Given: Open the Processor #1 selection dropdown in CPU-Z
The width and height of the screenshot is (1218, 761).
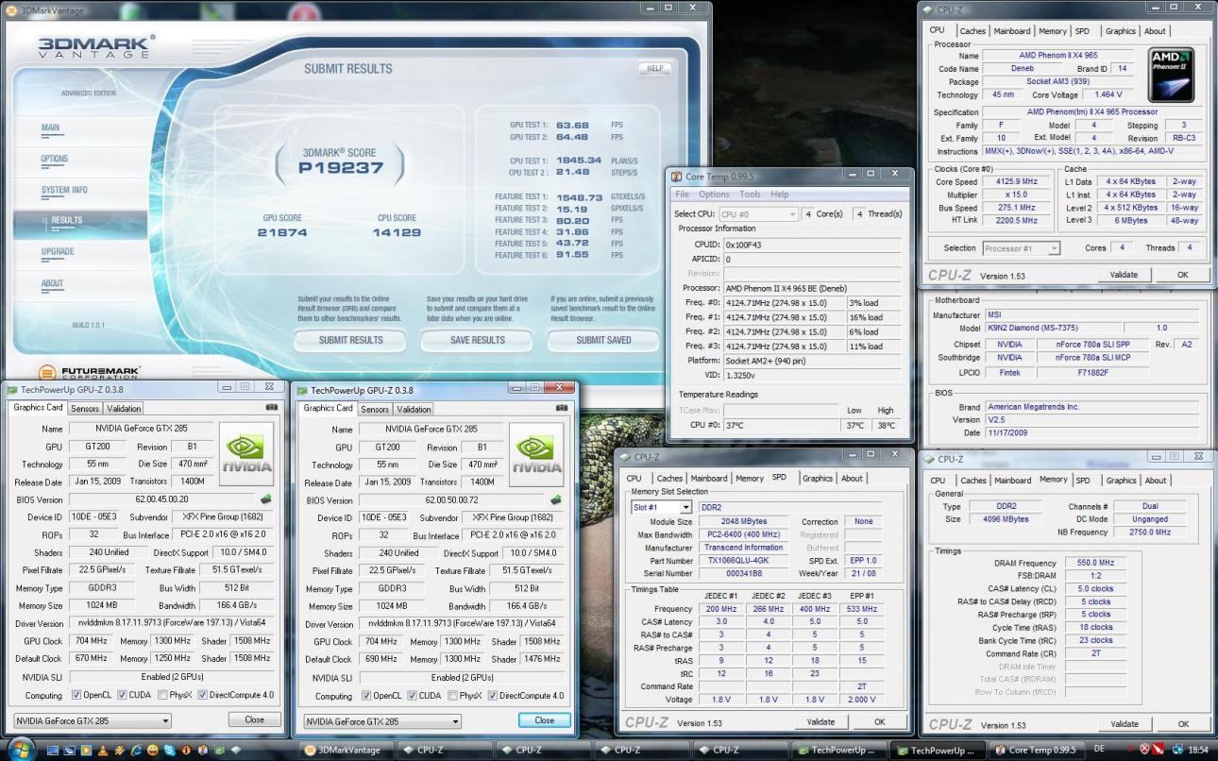Looking at the screenshot, I should (x=1022, y=248).
